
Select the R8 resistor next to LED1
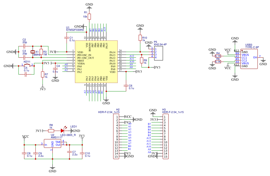point(51,131)
